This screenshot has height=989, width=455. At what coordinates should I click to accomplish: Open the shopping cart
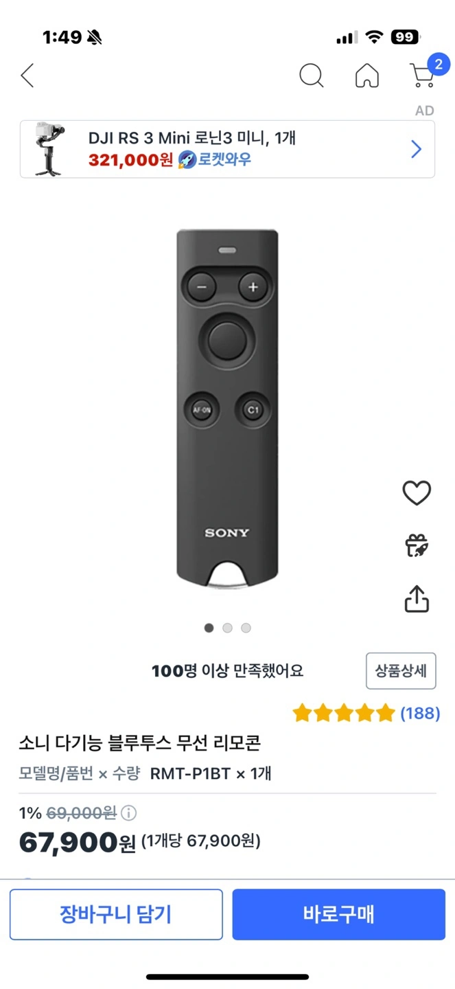(421, 77)
